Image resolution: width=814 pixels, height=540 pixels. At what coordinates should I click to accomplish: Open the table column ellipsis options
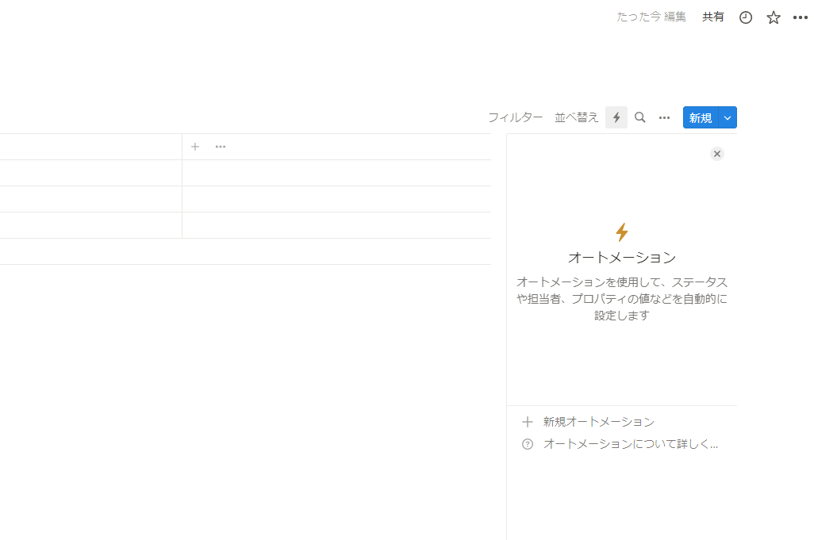click(x=220, y=147)
